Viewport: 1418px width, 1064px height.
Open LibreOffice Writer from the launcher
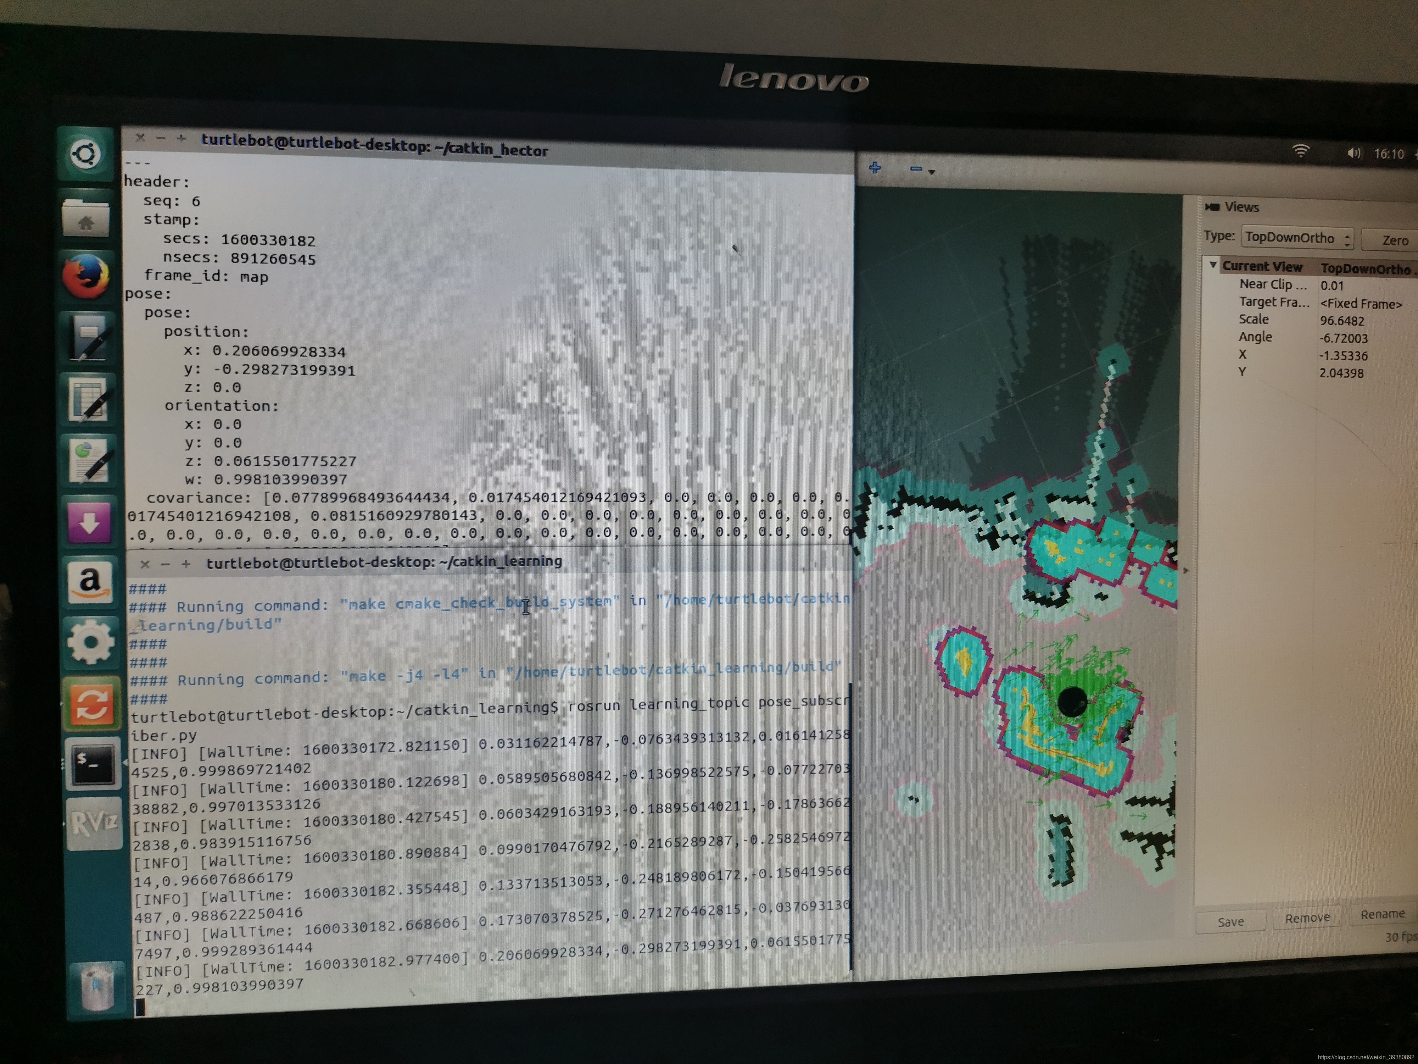pos(87,339)
